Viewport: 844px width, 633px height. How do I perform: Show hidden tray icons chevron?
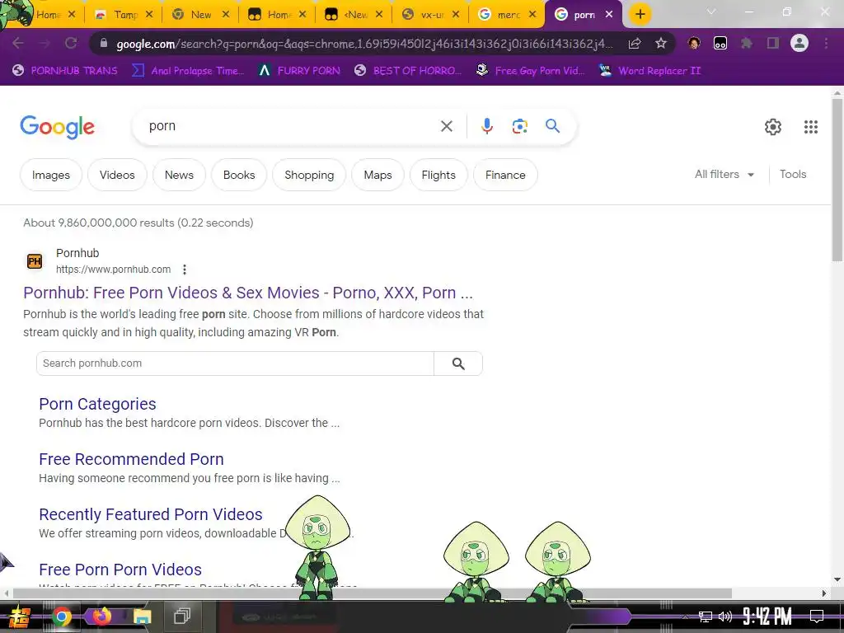pyautogui.click(x=685, y=617)
